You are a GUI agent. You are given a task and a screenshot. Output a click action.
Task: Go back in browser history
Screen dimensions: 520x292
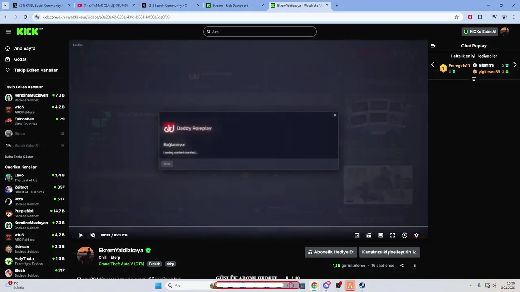[6, 17]
